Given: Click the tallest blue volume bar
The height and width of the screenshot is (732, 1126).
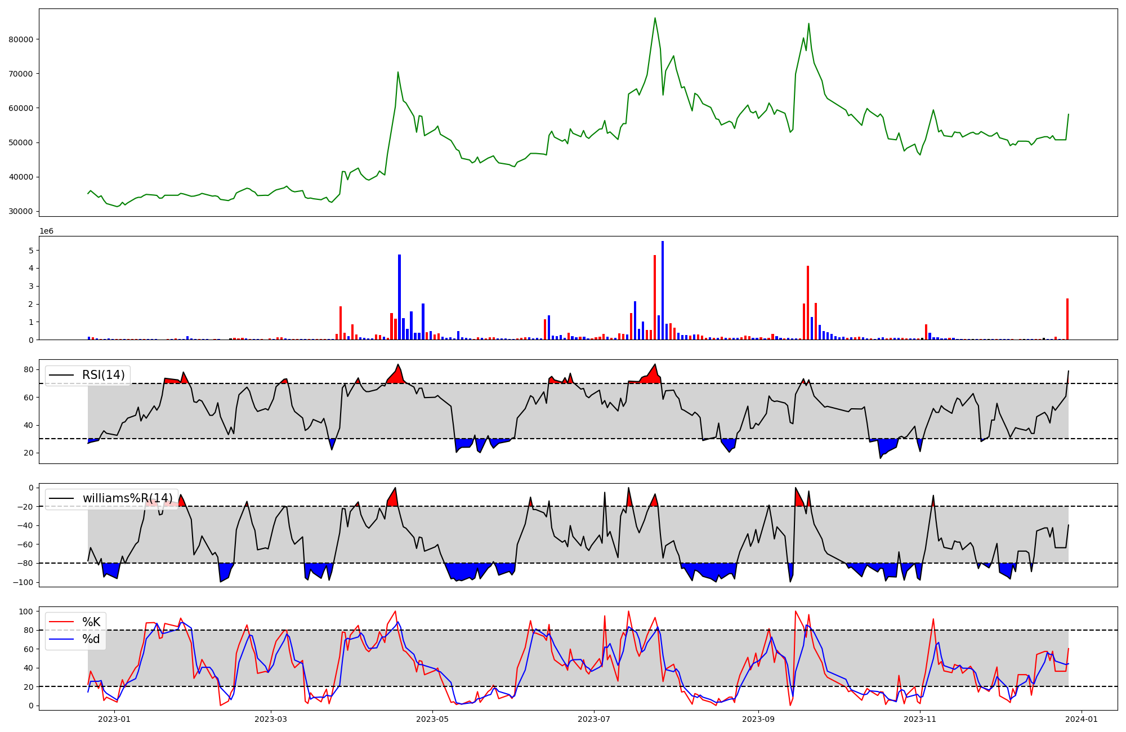Looking at the screenshot, I should coord(663,291).
